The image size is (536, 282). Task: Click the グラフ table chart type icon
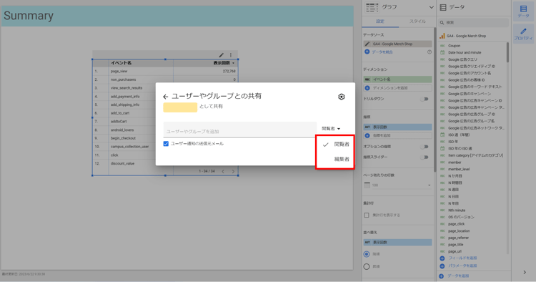372,7
